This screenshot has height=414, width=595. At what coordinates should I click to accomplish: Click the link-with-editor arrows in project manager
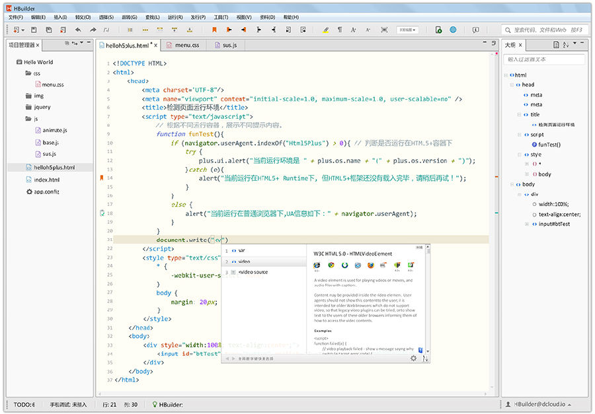point(74,43)
